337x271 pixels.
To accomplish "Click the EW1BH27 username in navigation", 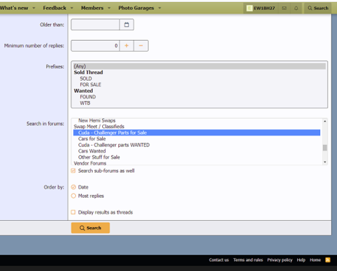I will click(x=265, y=8).
